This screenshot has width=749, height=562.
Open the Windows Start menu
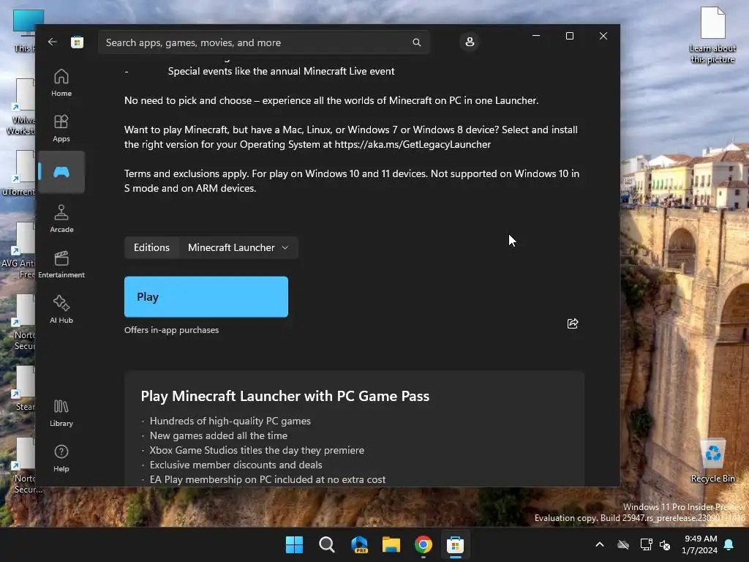point(294,544)
